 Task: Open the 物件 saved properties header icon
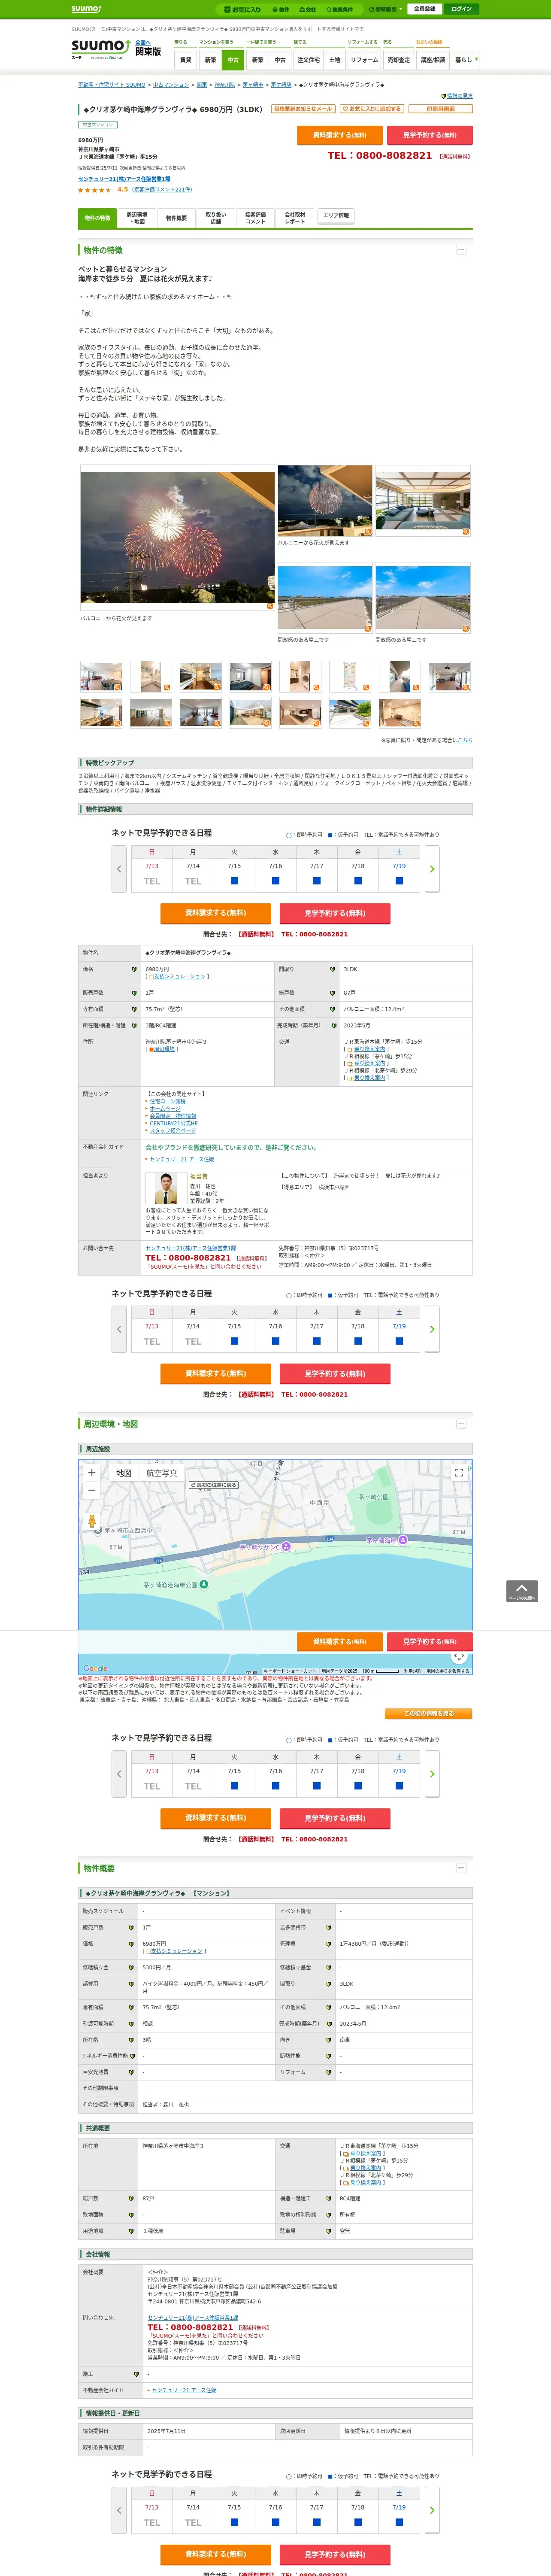[x=281, y=9]
